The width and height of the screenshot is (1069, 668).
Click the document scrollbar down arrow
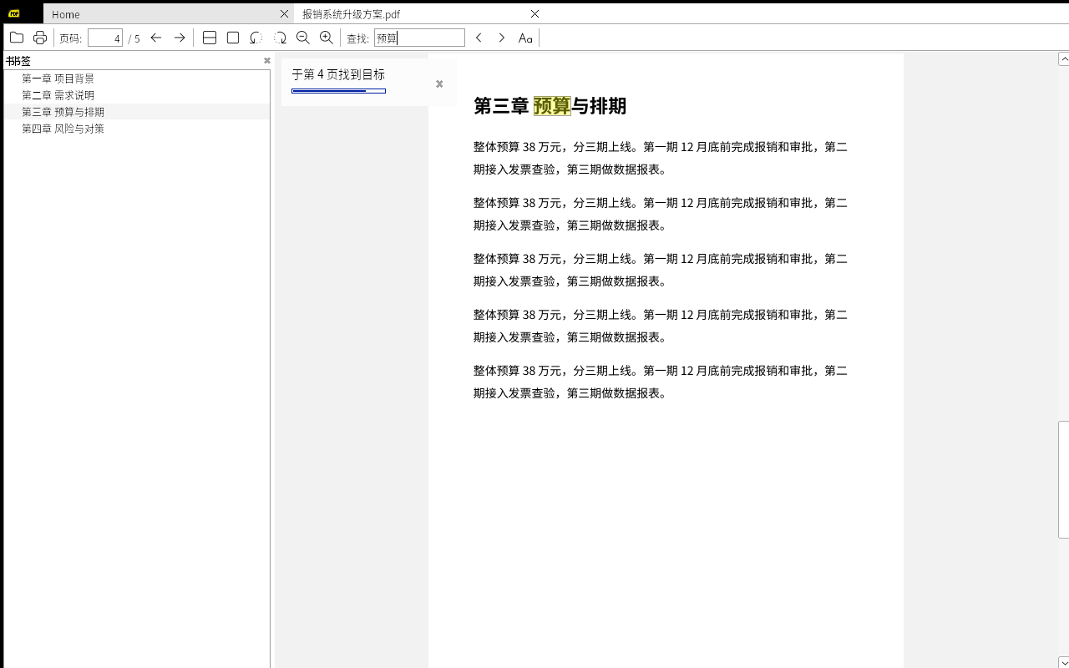click(x=1064, y=663)
